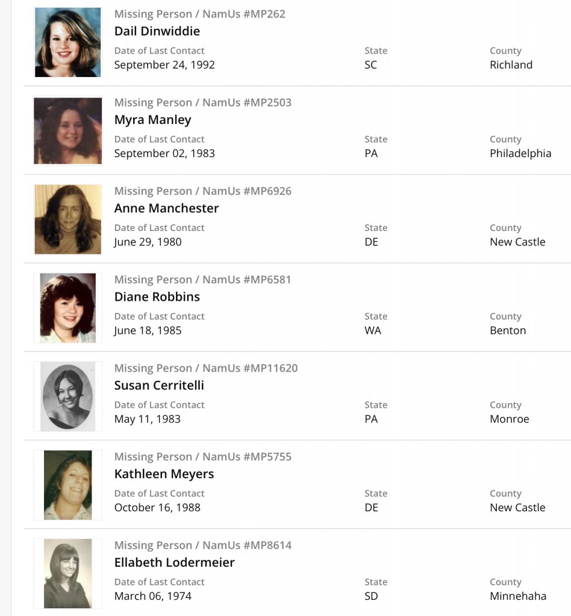Click the Myra Manley name link
This screenshot has width=571, height=616.
coord(152,120)
